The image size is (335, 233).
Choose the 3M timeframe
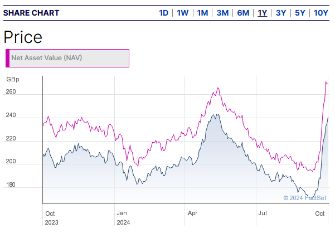[222, 13]
